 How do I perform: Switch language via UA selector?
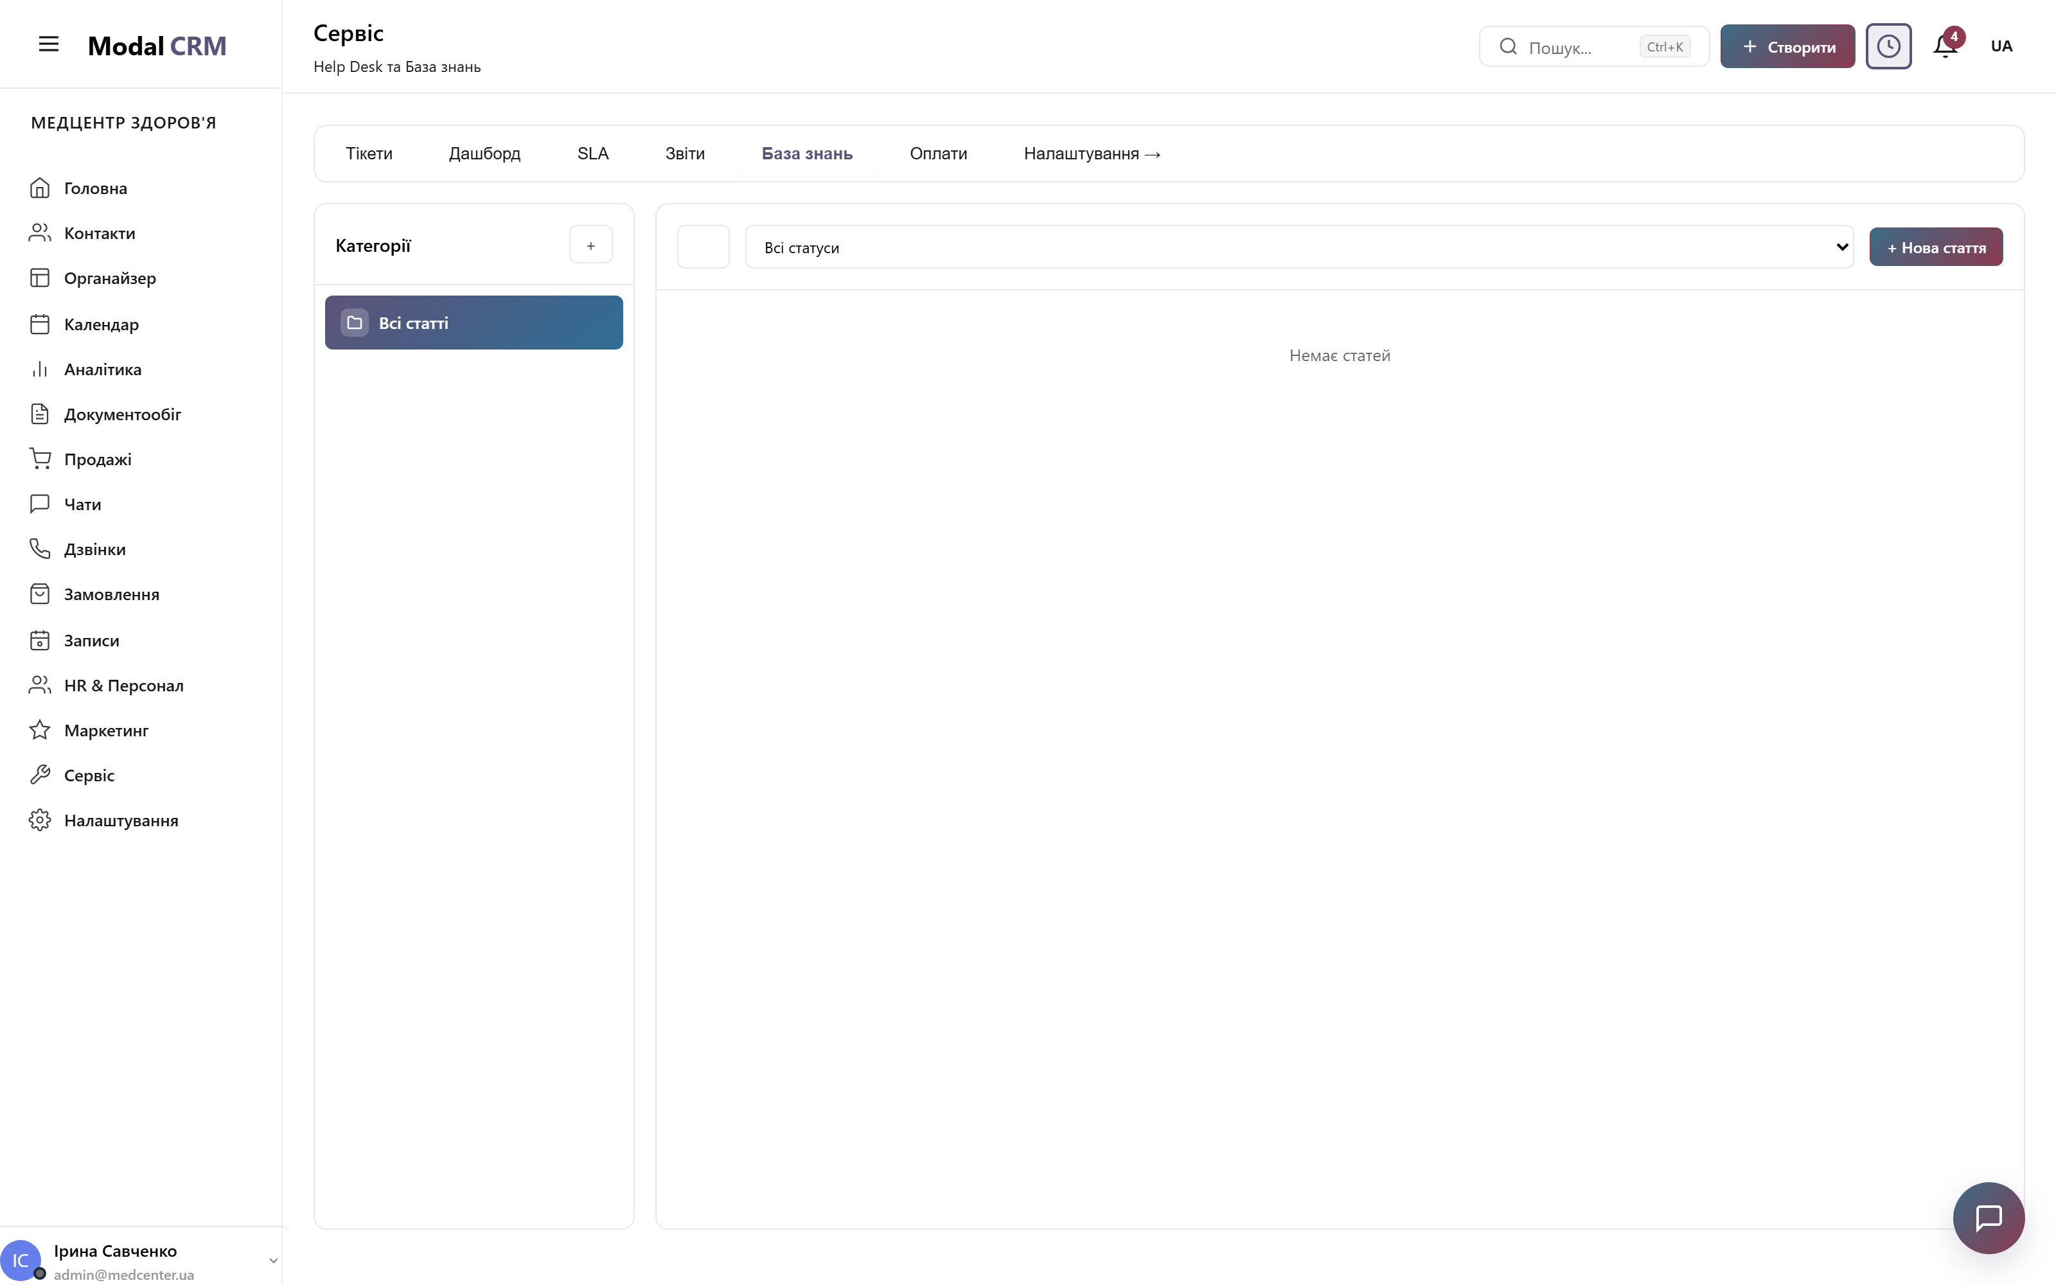2001,46
